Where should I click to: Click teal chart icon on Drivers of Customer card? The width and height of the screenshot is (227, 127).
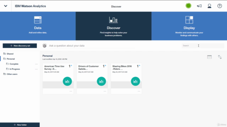(101, 81)
